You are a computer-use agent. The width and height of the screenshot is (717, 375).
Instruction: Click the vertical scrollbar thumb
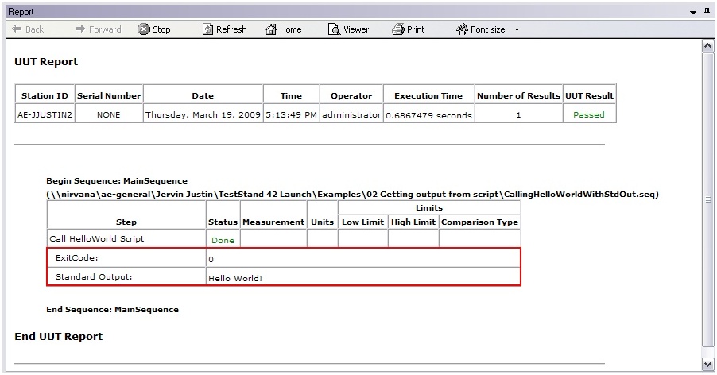pos(708,199)
